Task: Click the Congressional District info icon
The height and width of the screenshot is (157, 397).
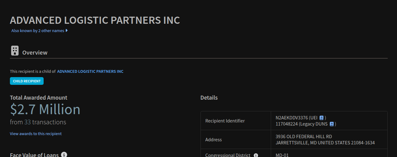Action: tap(256, 155)
